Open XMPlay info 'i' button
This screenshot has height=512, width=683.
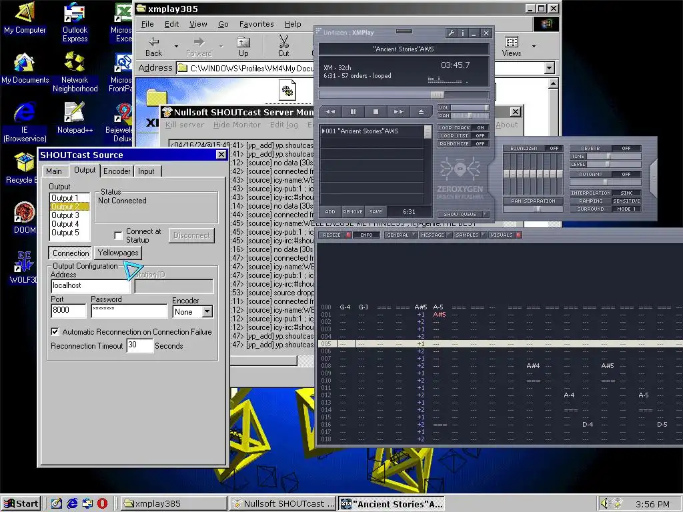463,33
